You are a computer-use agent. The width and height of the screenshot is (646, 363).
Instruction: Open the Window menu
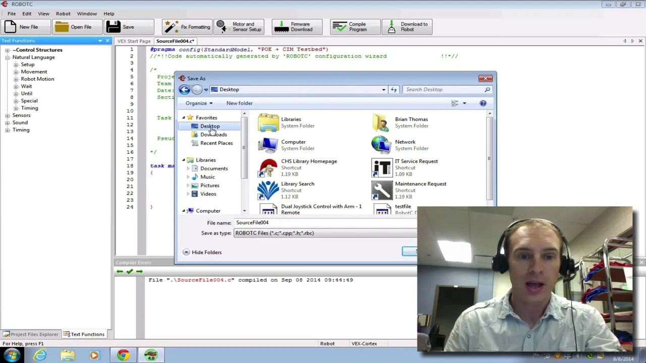(x=87, y=14)
